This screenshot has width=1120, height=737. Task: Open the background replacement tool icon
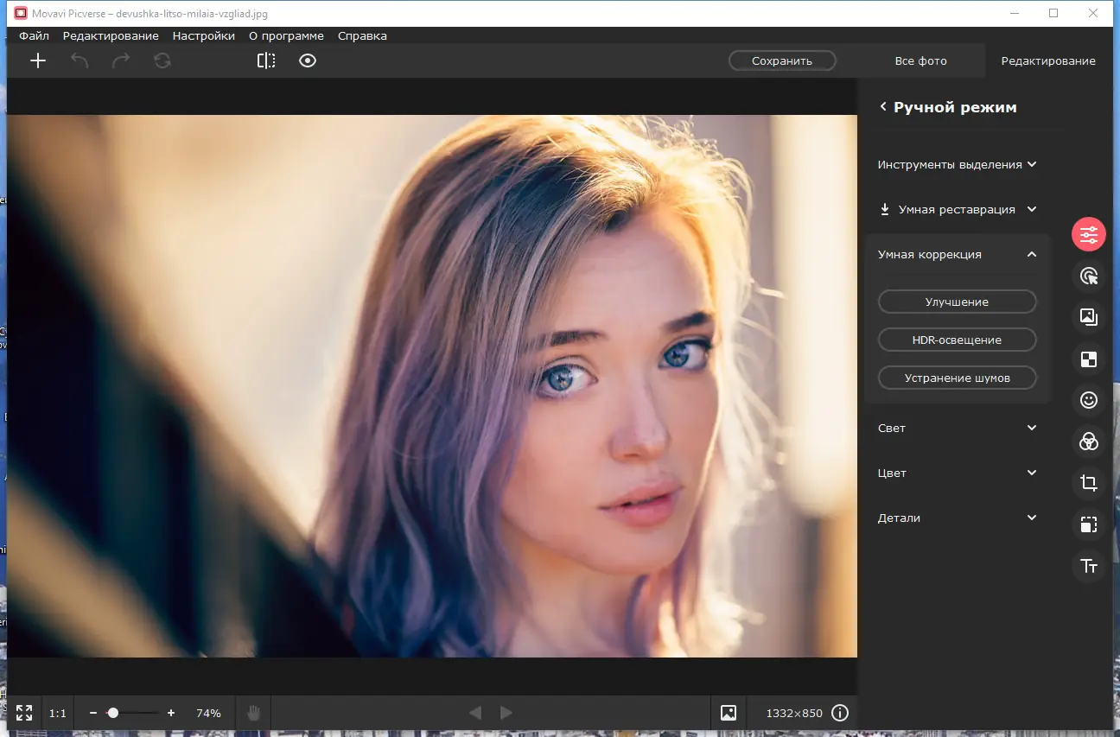click(1089, 317)
